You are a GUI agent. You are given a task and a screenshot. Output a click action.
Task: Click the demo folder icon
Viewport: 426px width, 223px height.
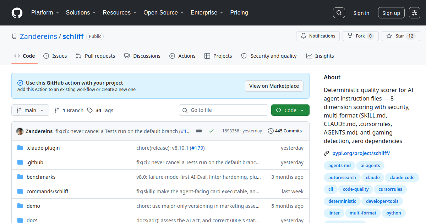tap(20, 206)
